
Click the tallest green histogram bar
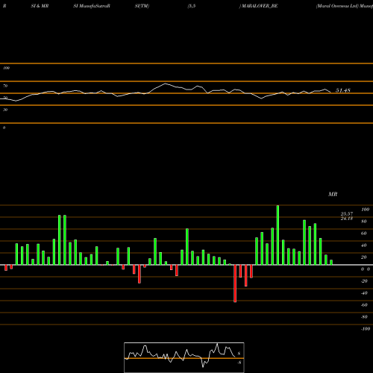(x=278, y=235)
